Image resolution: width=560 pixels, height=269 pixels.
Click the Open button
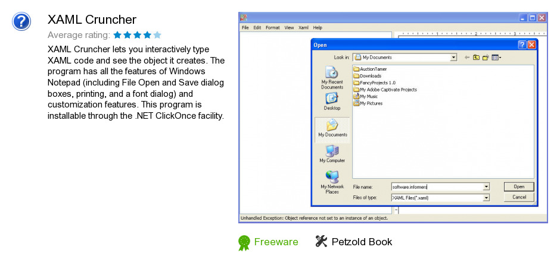pos(519,186)
